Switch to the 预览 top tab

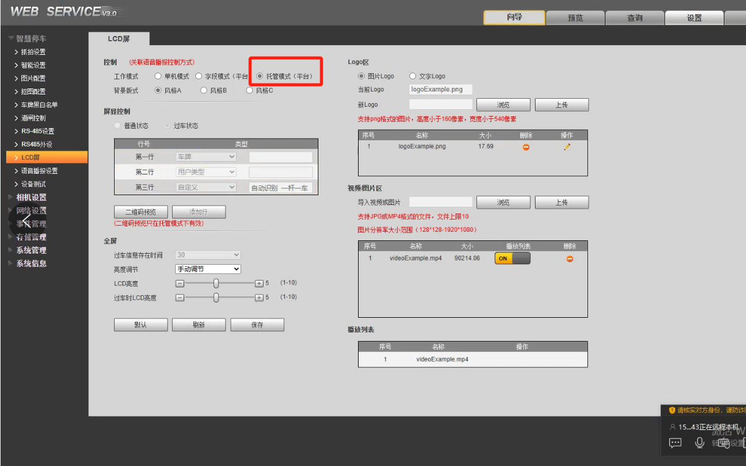pyautogui.click(x=575, y=18)
